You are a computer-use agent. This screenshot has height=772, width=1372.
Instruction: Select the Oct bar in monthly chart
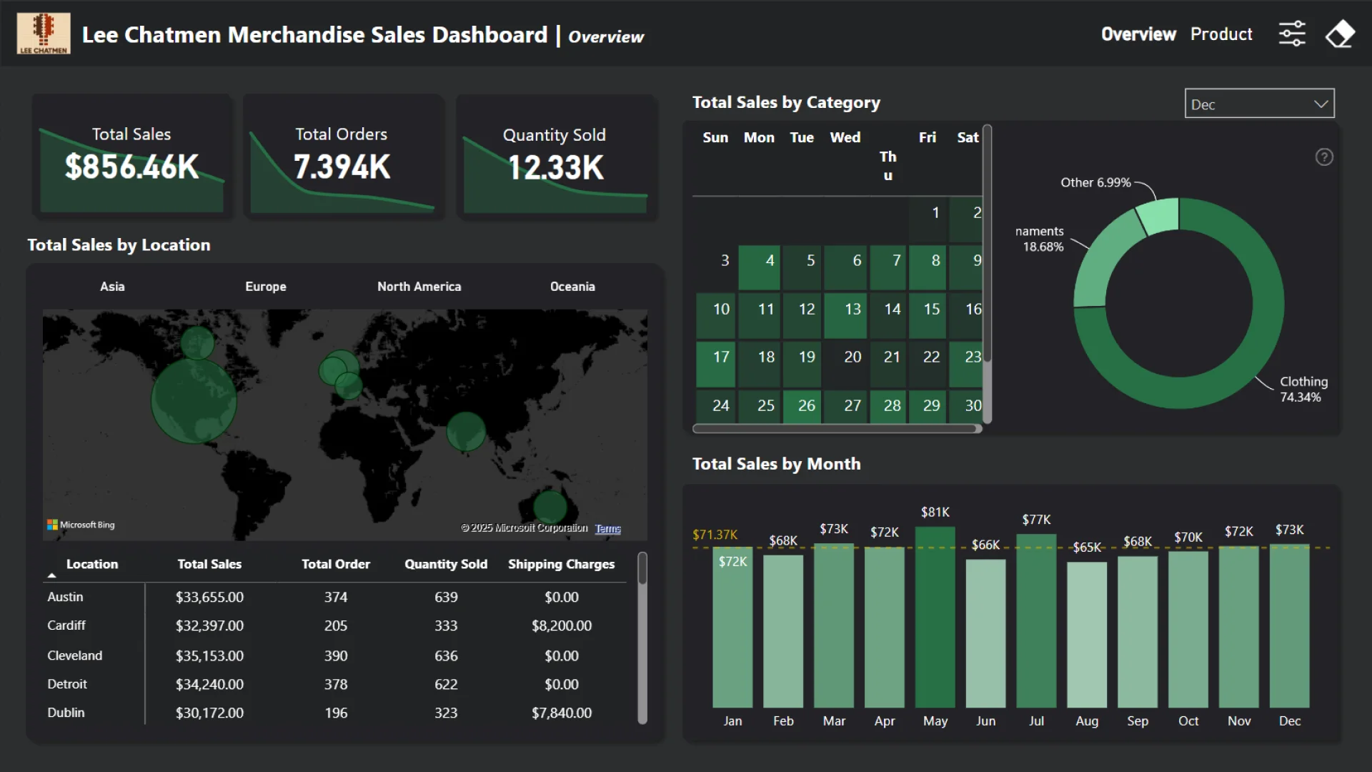click(x=1188, y=630)
